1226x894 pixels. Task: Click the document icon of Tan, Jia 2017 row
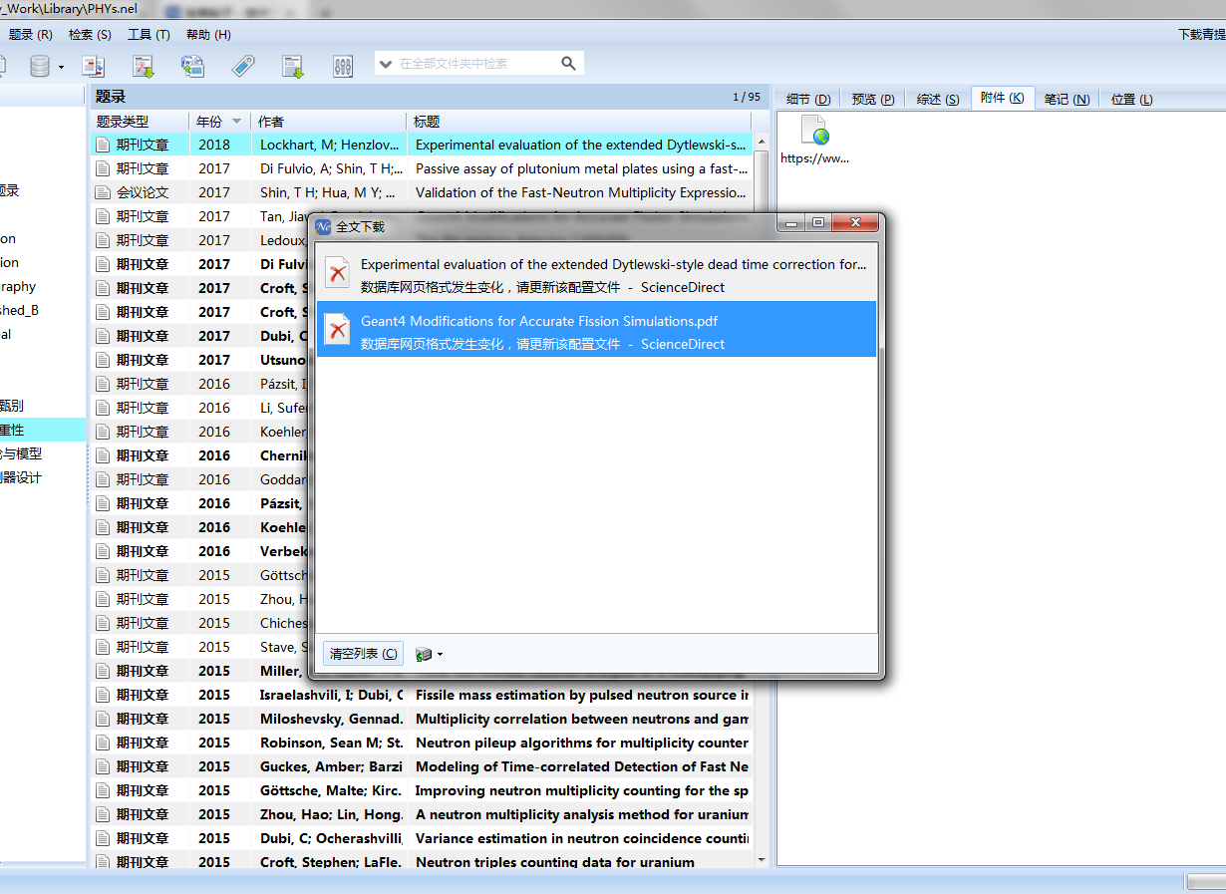point(103,216)
